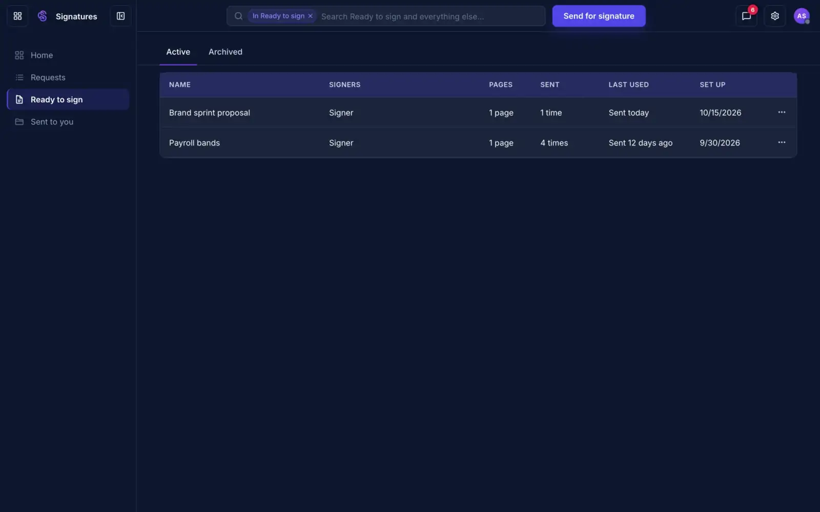Open the AS user avatar menu

pos(802,16)
